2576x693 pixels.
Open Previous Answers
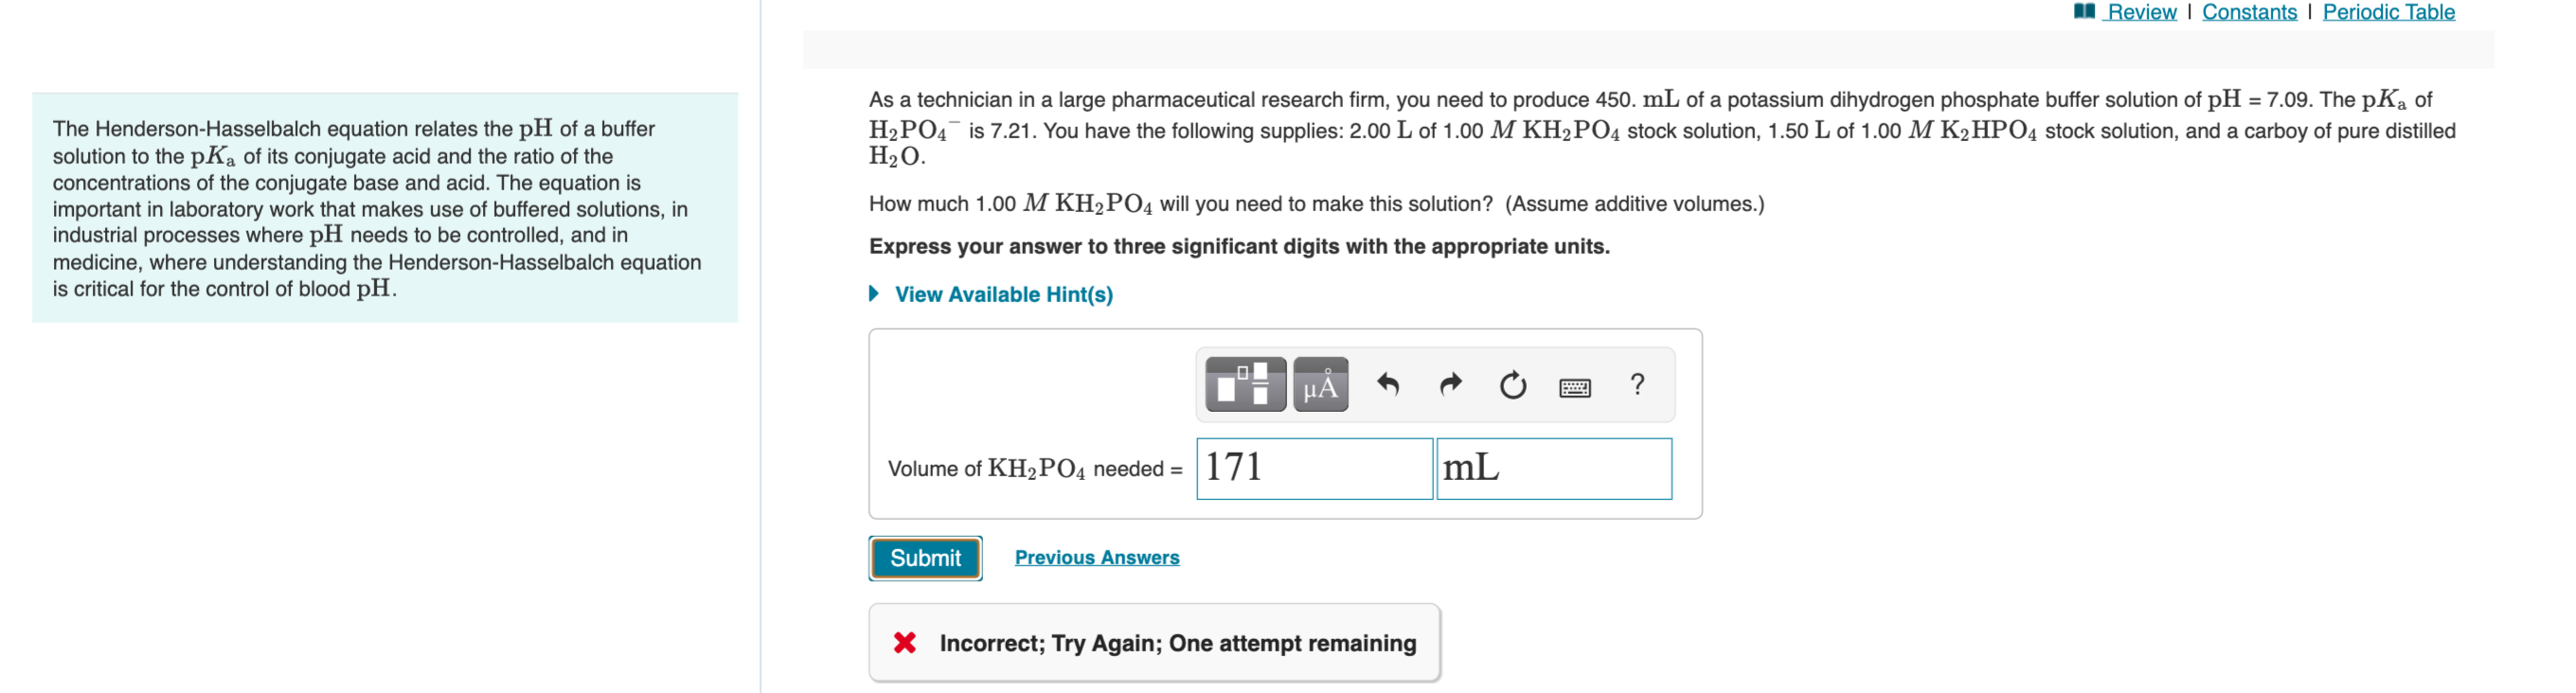[x=1097, y=557]
